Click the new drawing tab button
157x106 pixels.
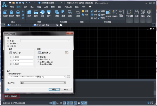pos(61,25)
